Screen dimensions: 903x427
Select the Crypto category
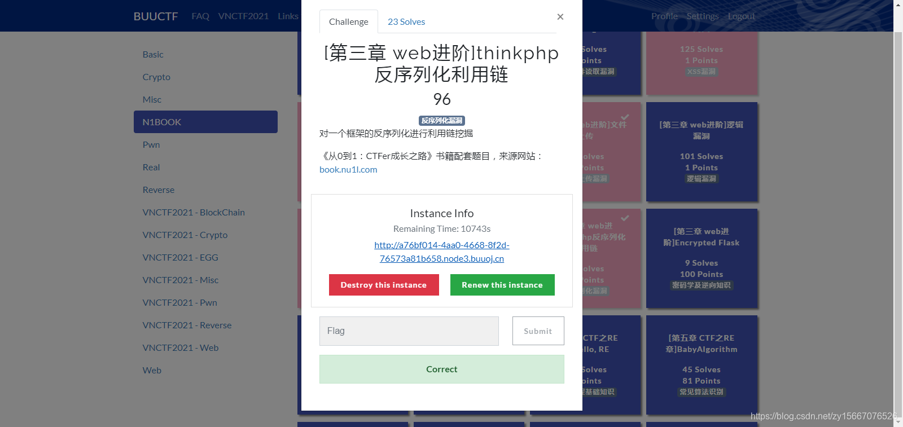coord(205,77)
